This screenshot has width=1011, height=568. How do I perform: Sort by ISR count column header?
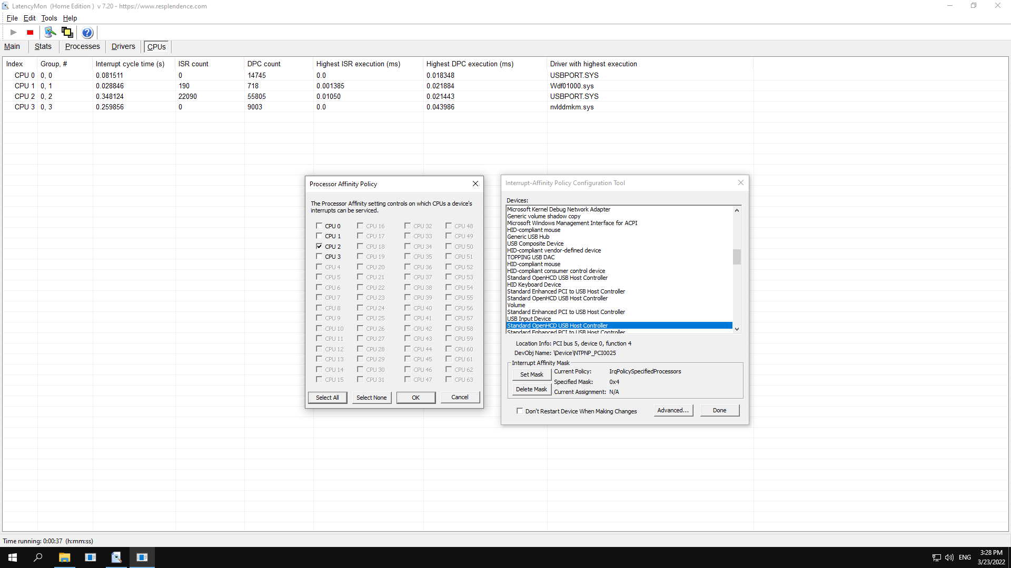[x=210, y=64]
